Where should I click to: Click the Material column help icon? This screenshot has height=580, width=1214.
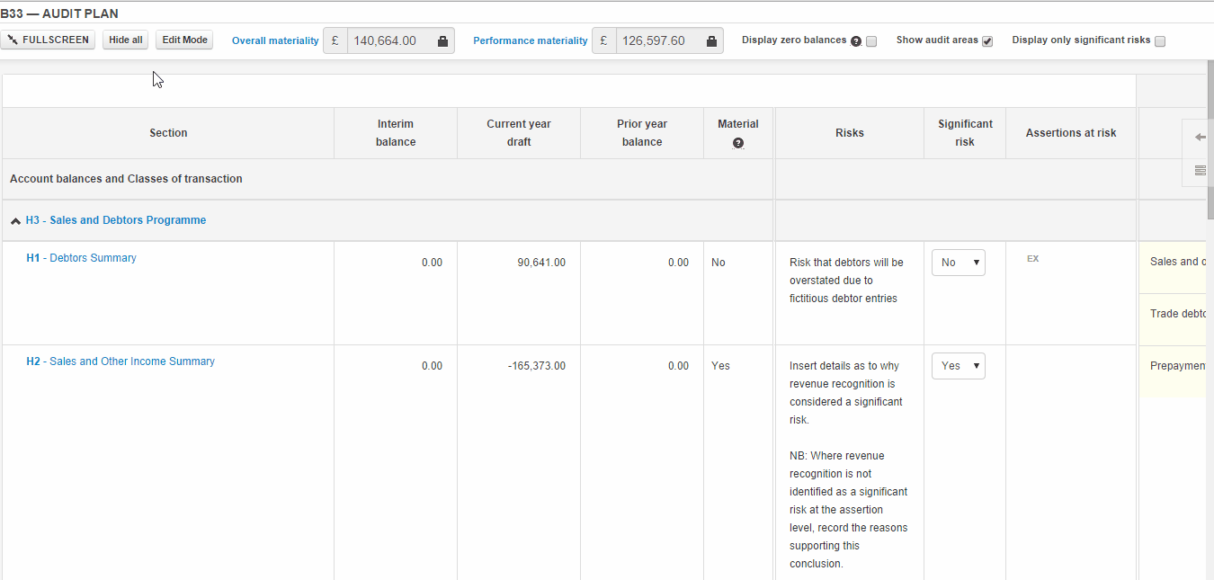coord(738,143)
